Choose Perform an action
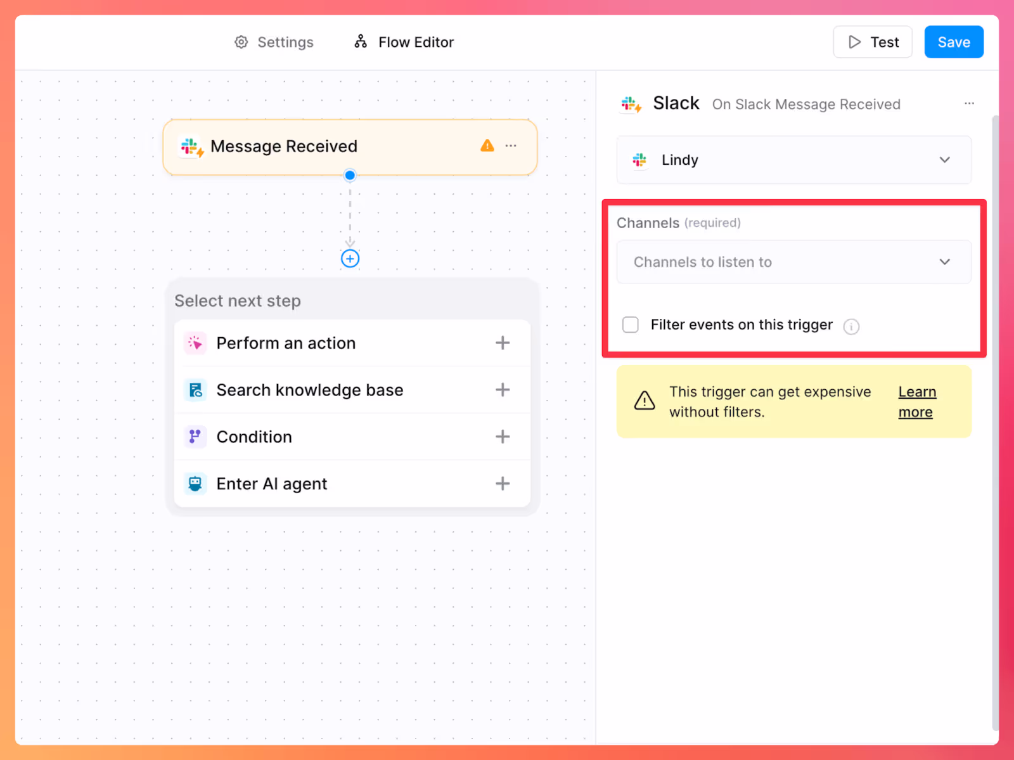The image size is (1014, 760). point(352,343)
